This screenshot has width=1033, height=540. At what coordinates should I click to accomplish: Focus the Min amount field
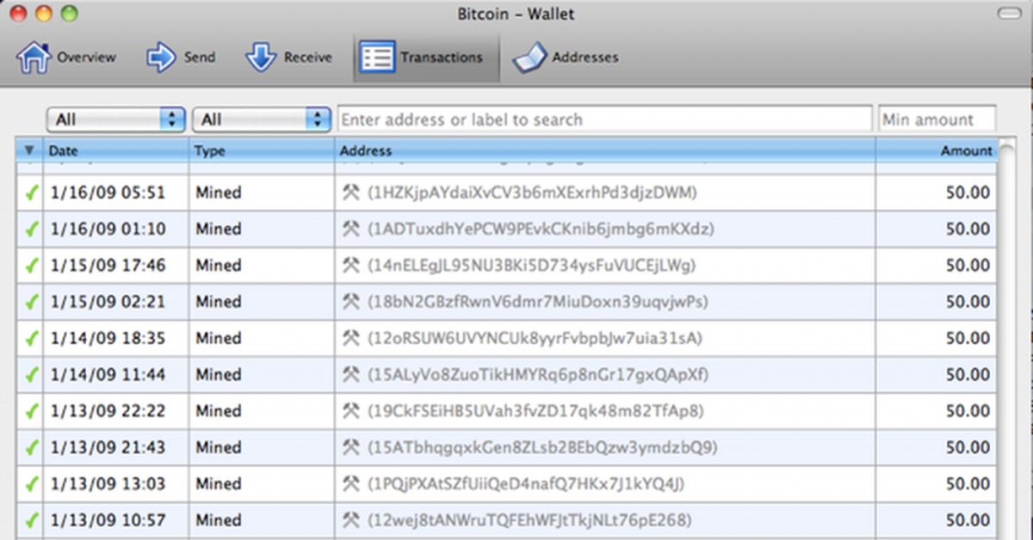tap(937, 120)
